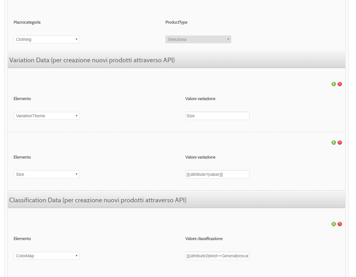Select the Valore classificazione label
The height and width of the screenshot is (277, 356).
[x=204, y=238]
